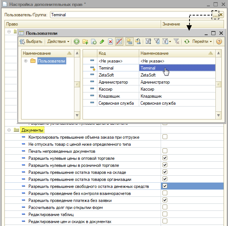Screen dimensions: 228x226
Task: Mark for deletion with red X icon
Action: point(111,41)
